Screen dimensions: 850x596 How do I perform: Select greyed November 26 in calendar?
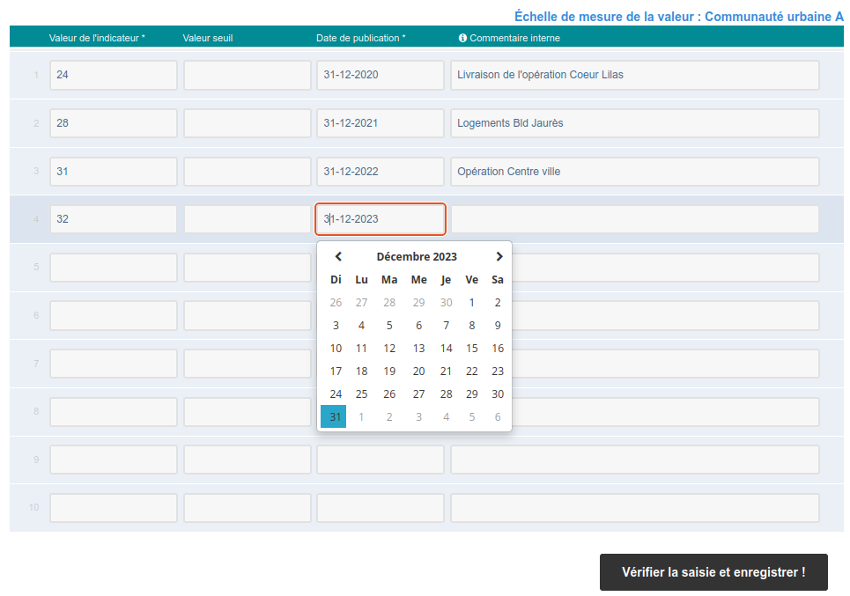pos(336,302)
